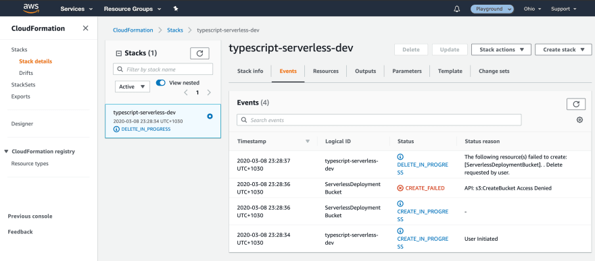Open the notifications bell icon
Viewport: 595px width, 261px height.
tap(456, 9)
